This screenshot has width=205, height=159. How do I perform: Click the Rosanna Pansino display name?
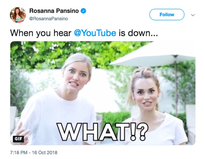click(x=54, y=11)
